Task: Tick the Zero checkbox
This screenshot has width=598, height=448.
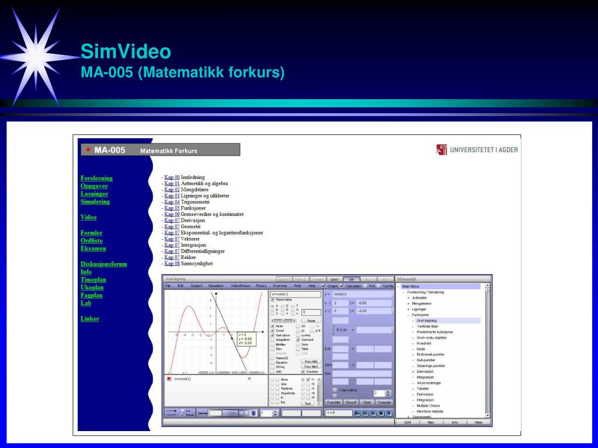Action: [x=273, y=349]
